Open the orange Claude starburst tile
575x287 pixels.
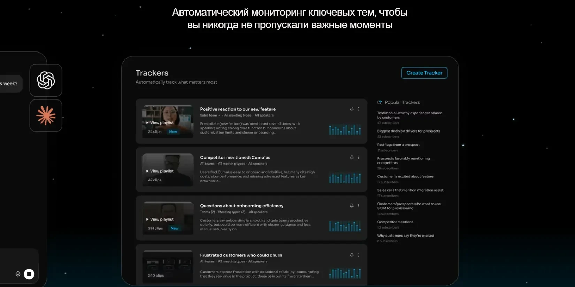pyautogui.click(x=46, y=115)
